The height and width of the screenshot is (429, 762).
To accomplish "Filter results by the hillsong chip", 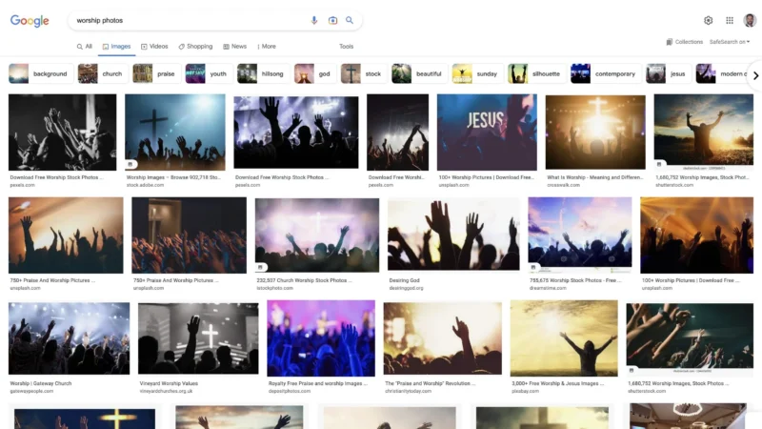I will click(x=262, y=74).
